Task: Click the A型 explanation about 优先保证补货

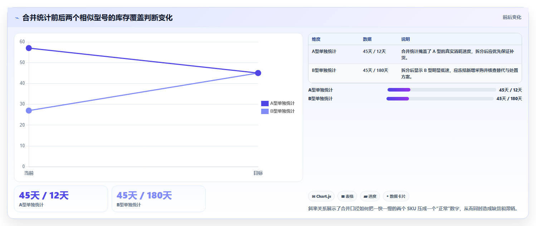Action: click(x=460, y=54)
